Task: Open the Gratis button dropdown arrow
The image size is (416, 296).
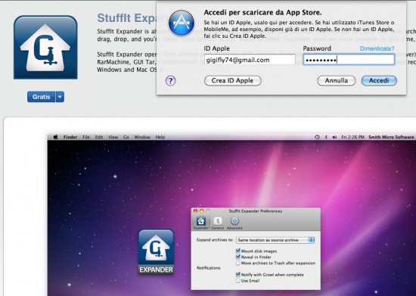Action: point(60,97)
